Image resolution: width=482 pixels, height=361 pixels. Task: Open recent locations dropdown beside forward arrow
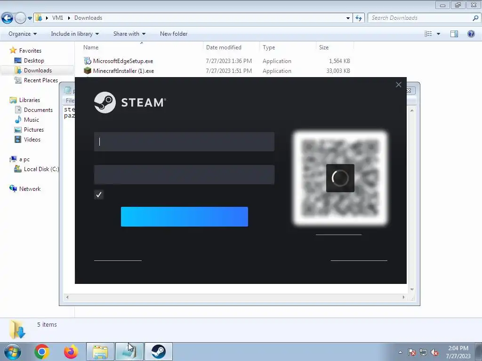click(30, 18)
